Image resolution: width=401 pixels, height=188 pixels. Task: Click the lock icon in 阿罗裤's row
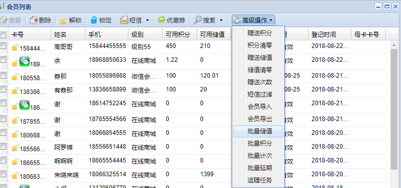[15, 148]
